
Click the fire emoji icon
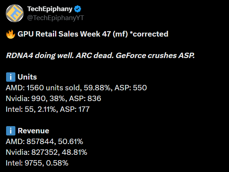[x=10, y=34]
